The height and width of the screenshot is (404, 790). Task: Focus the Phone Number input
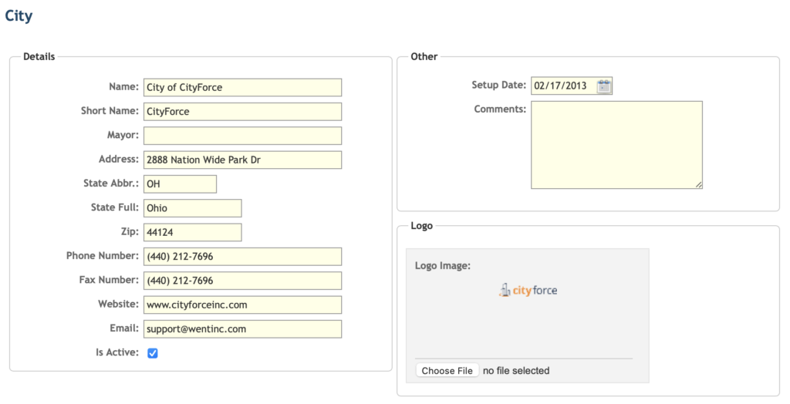242,257
